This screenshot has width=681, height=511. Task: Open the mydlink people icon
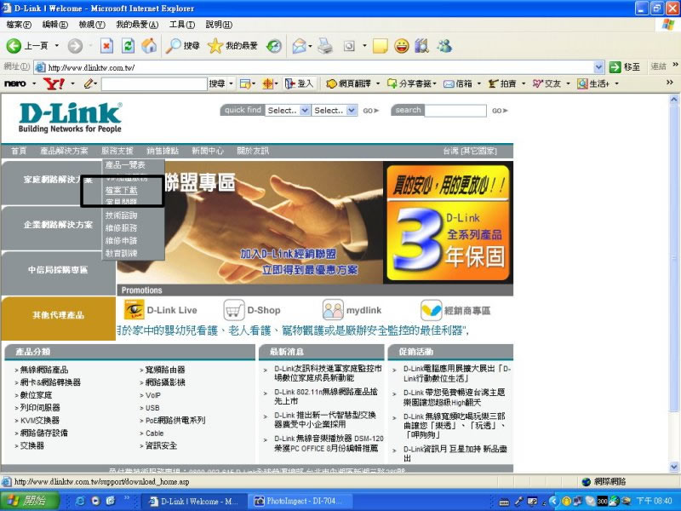(333, 310)
